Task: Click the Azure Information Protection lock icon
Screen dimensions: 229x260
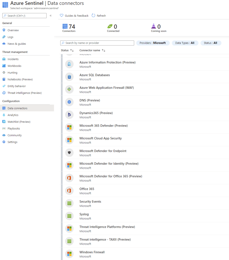Action: click(x=69, y=64)
